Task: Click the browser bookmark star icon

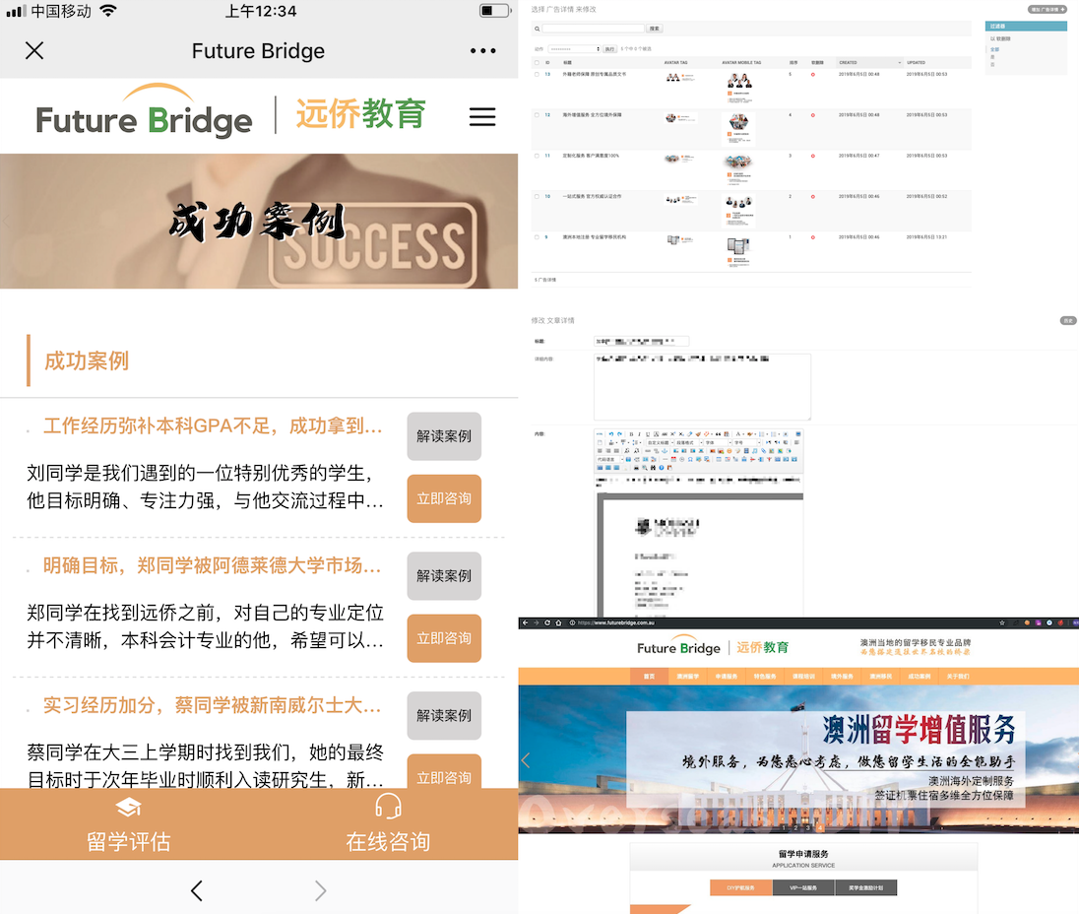Action: 1001,622
